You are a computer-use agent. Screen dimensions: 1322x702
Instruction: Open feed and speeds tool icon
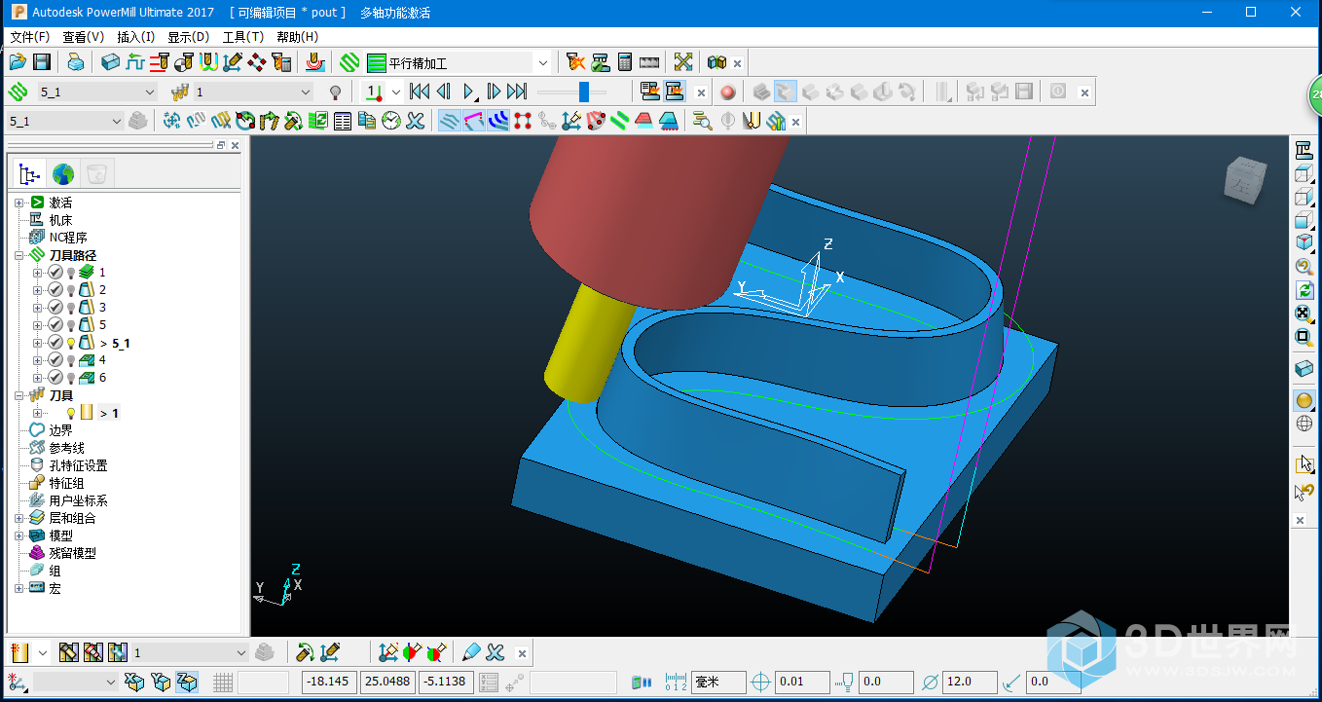[x=160, y=62]
